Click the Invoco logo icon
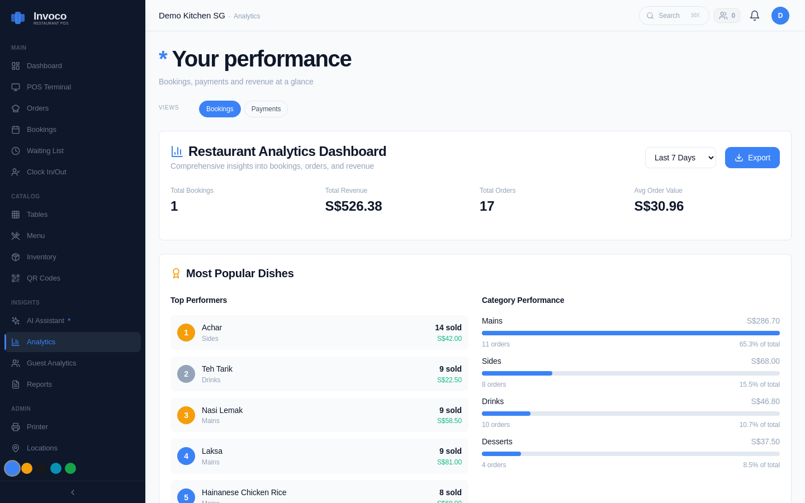 18,18
